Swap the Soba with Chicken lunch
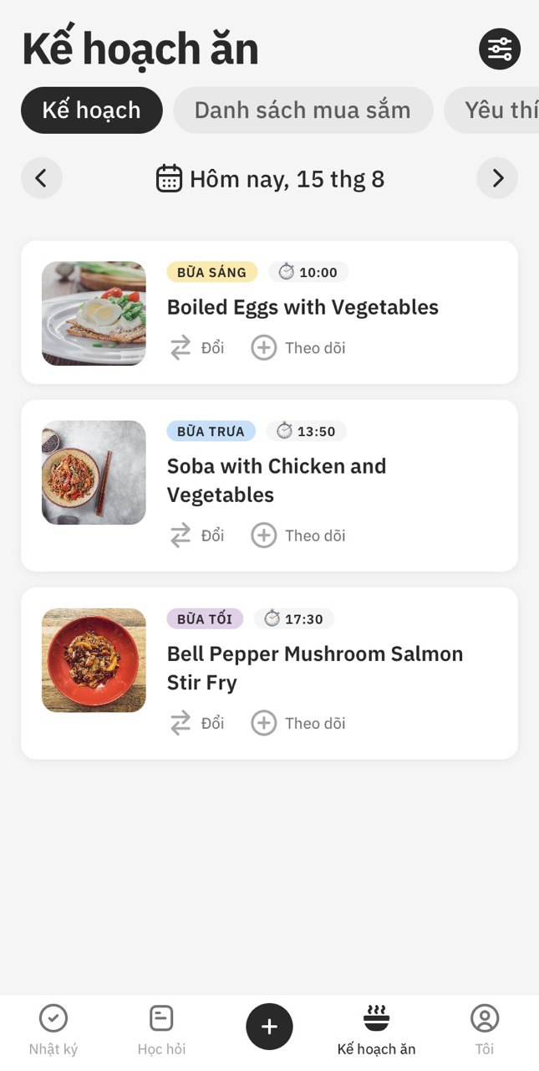This screenshot has width=539, height=1071. [197, 535]
